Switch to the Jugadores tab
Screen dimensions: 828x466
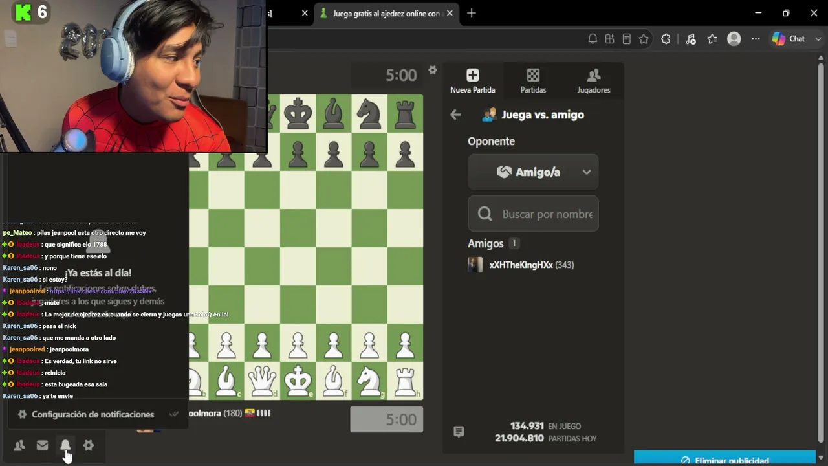coord(594,82)
